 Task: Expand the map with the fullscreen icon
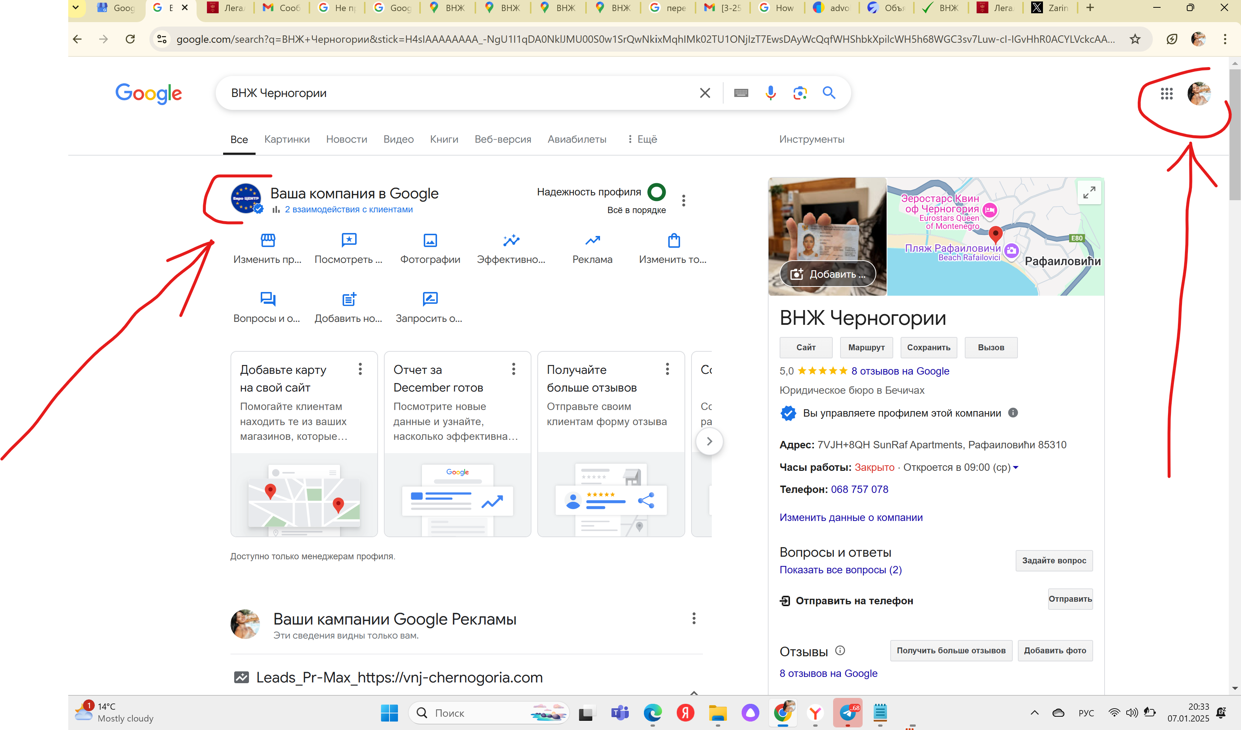1089,192
